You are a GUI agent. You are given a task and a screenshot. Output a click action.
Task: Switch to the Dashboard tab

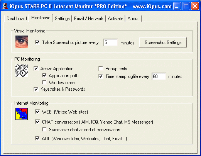[x=17, y=19]
